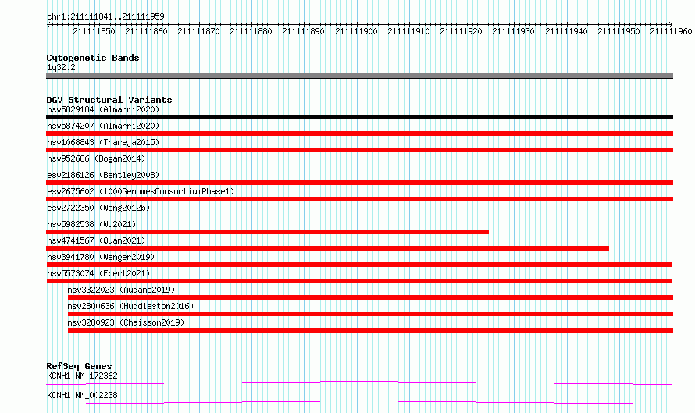Open nsv3322023 (Audano2019) variant

click(121, 290)
